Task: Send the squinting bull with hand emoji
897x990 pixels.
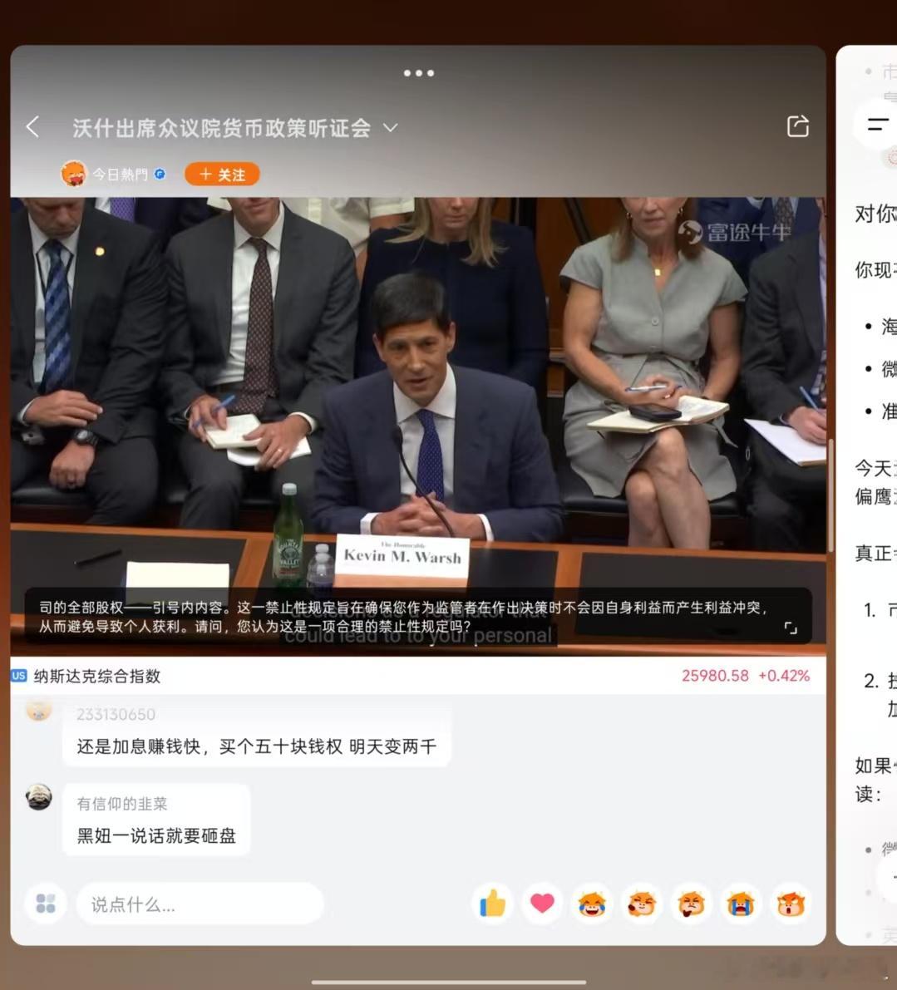Action: point(642,904)
